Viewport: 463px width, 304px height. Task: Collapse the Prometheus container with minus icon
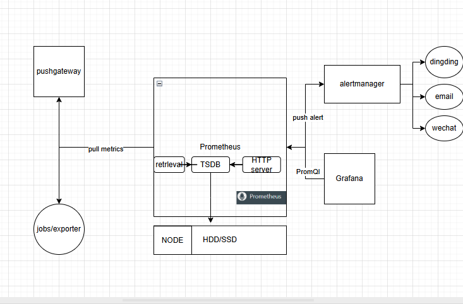[x=159, y=84]
